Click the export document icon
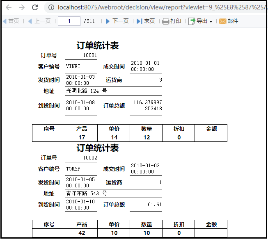 [x=192, y=21]
